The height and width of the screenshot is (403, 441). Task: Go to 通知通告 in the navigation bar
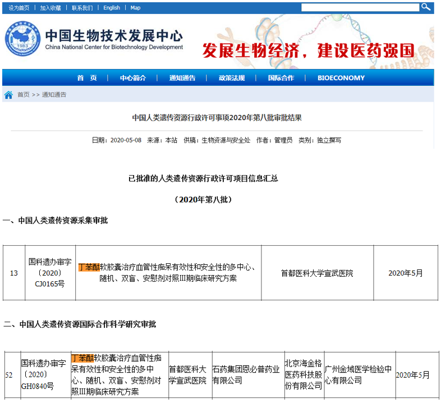pyautogui.click(x=182, y=78)
